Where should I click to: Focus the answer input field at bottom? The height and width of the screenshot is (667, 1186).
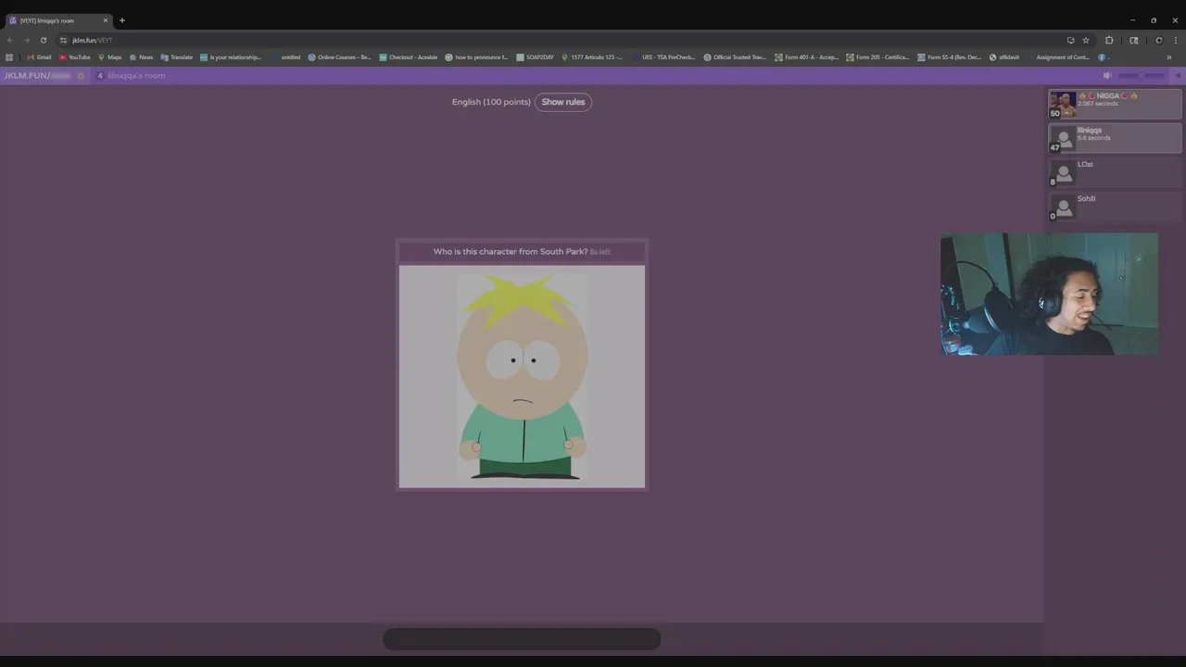(x=522, y=639)
